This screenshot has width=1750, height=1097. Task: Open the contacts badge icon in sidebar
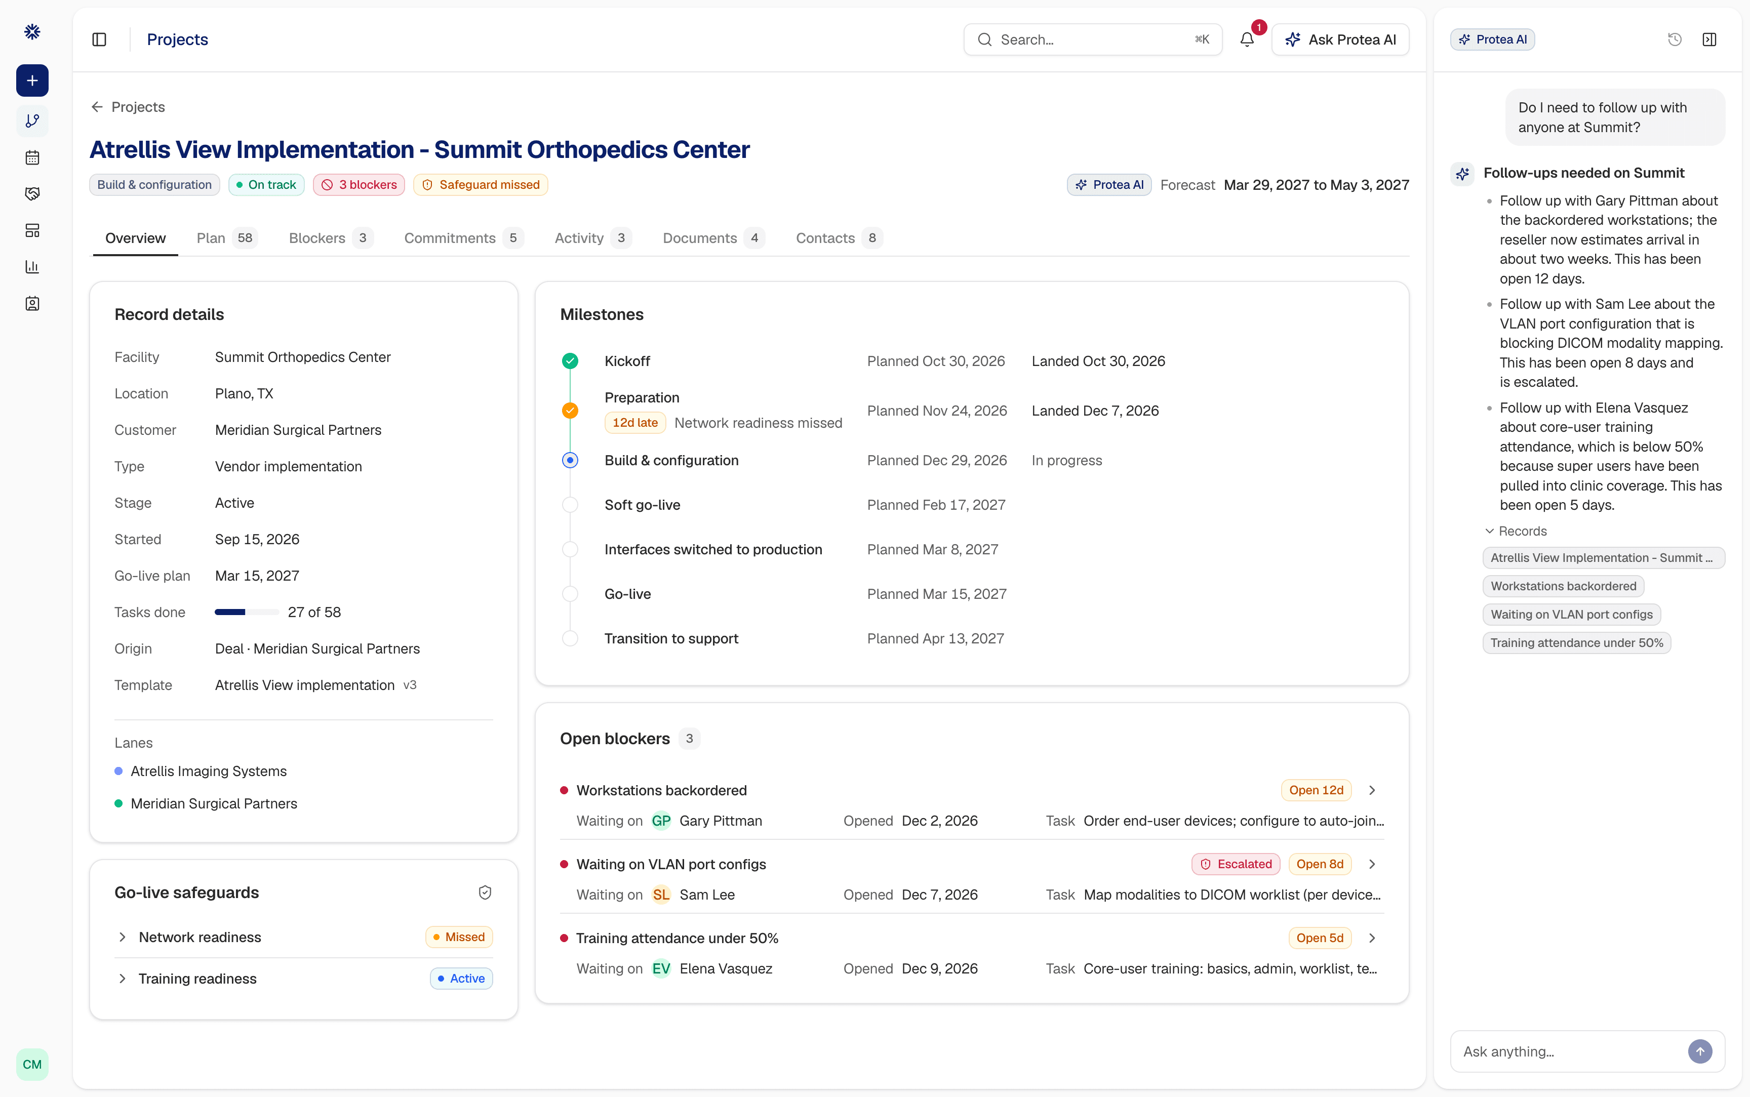point(32,303)
